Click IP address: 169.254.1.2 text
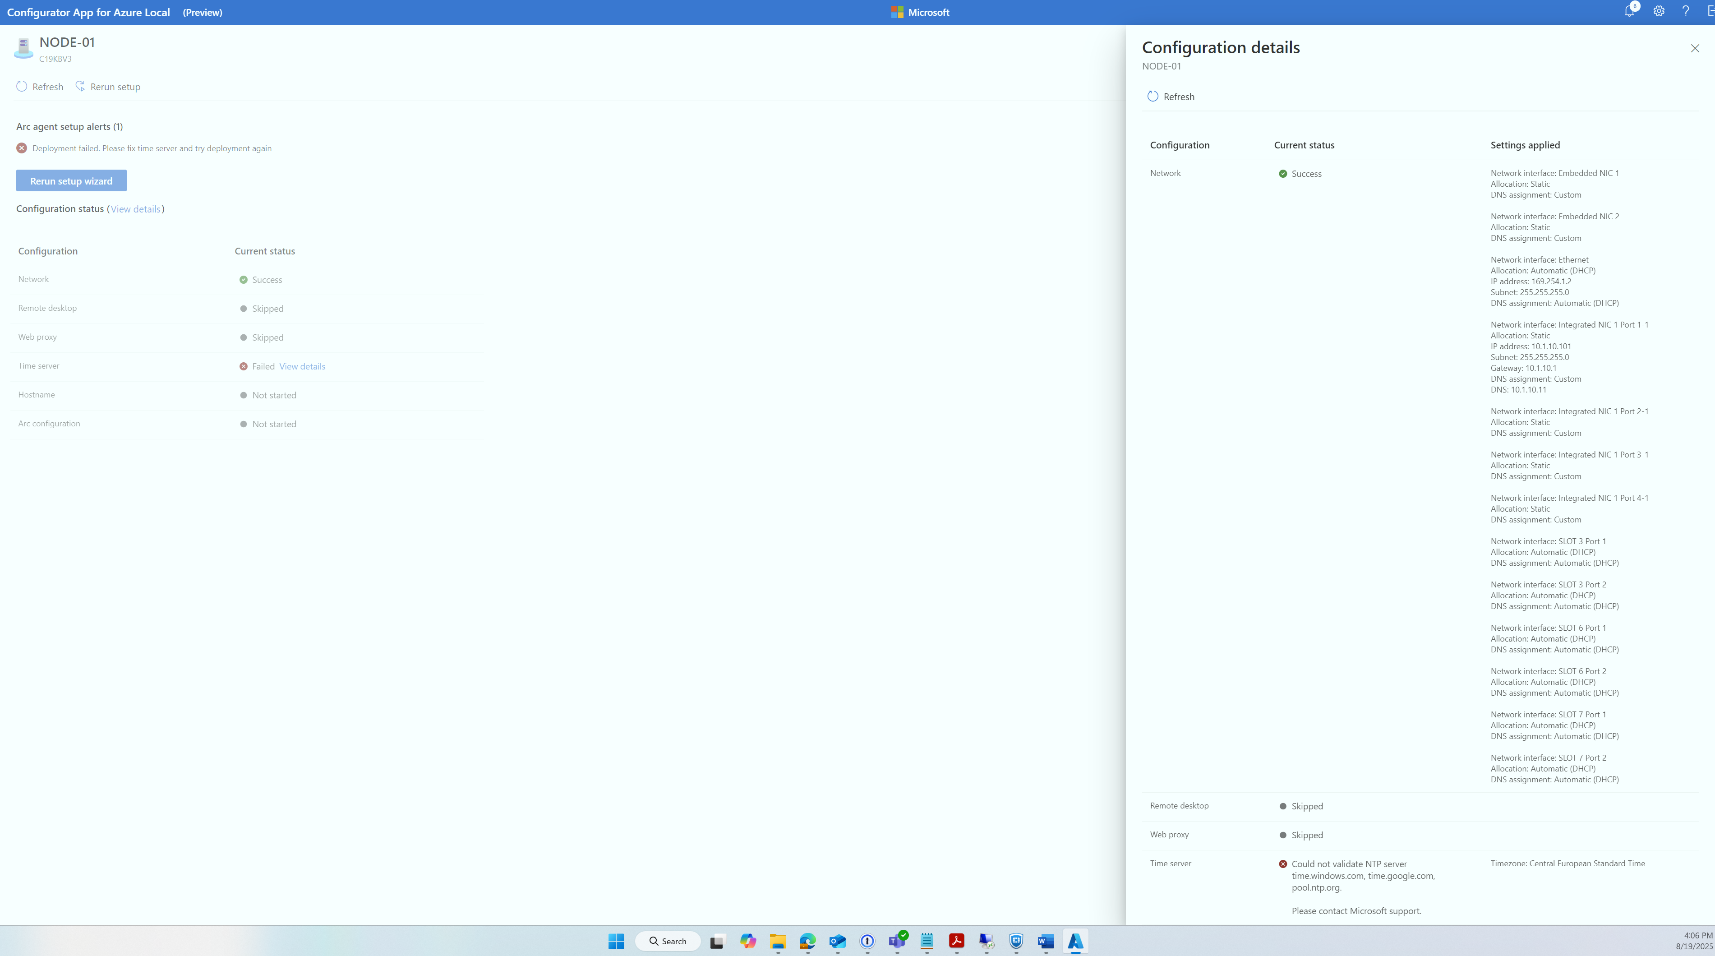Image resolution: width=1715 pixels, height=956 pixels. [x=1531, y=281]
